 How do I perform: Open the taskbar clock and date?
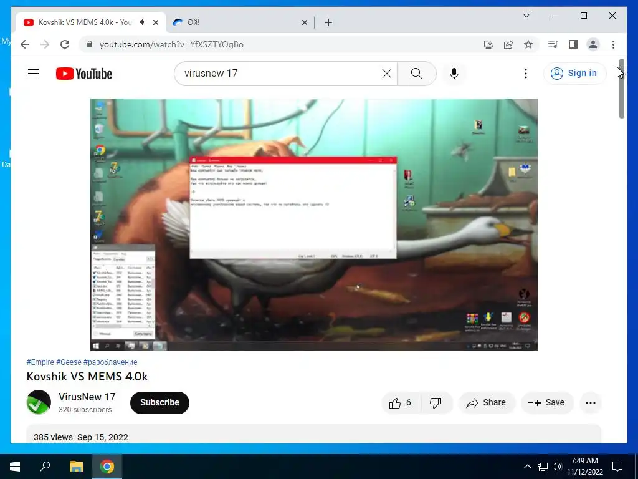coord(584,467)
